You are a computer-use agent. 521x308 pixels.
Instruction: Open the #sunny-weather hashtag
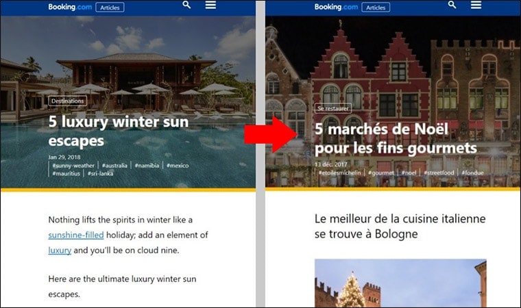[x=73, y=166]
